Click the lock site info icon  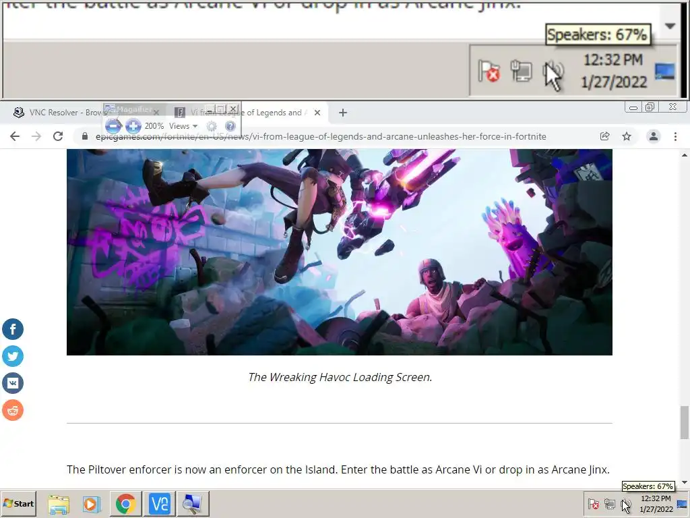(85, 136)
